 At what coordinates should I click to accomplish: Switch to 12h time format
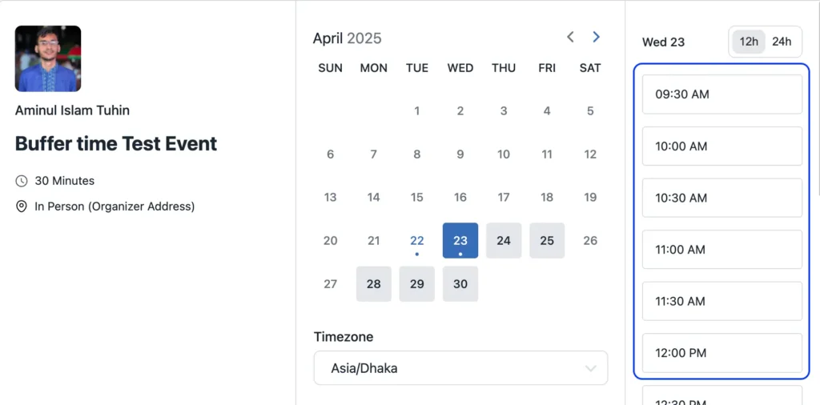(x=749, y=42)
